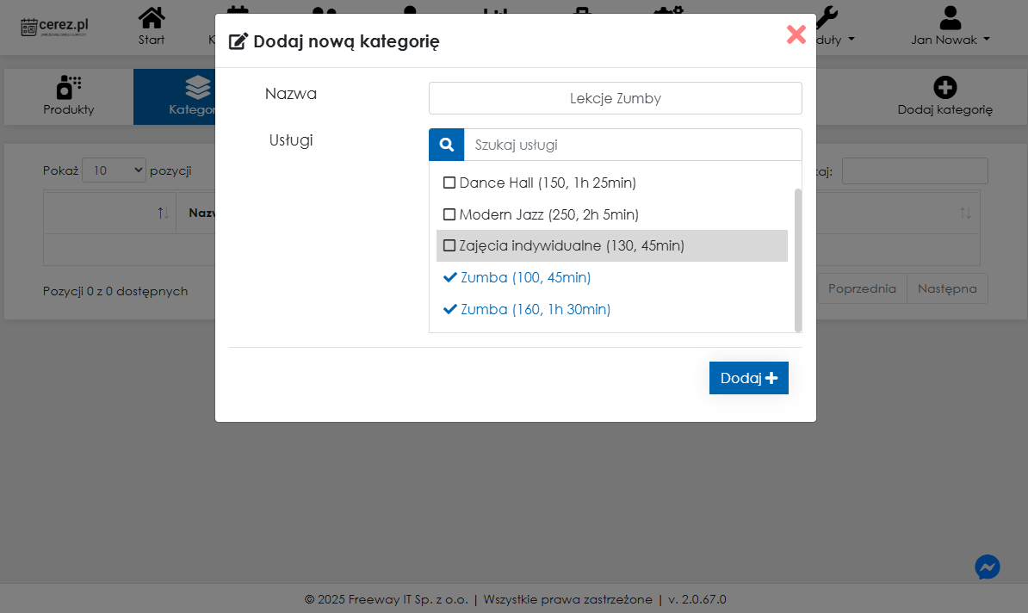Check the Dance Hall service checkbox
The height and width of the screenshot is (613, 1028).
click(x=449, y=183)
